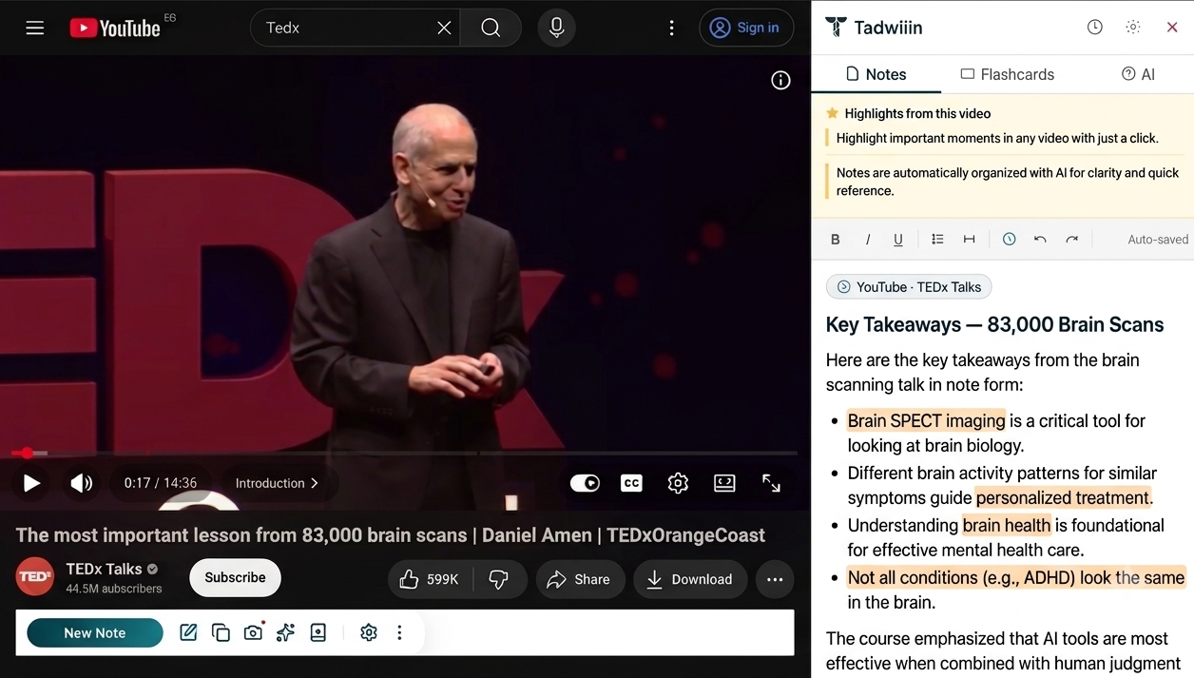Open the YouTube · TEDx Talks source chip
This screenshot has width=1194, height=678.
click(x=909, y=287)
